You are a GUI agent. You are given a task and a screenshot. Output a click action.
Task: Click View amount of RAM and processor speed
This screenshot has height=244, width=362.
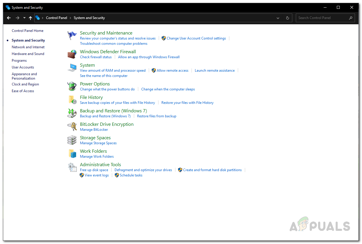[x=113, y=71]
